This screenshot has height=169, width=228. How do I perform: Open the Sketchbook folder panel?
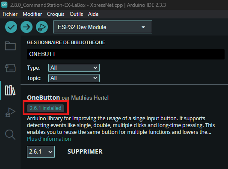pyautogui.click(x=10, y=46)
